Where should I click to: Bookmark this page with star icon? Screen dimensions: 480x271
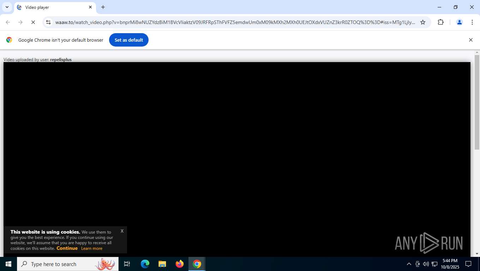[x=422, y=22]
